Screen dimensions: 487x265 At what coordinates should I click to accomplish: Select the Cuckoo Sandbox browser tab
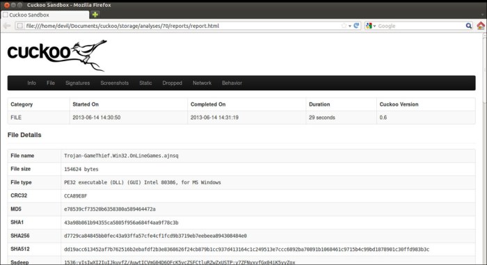tap(45, 15)
